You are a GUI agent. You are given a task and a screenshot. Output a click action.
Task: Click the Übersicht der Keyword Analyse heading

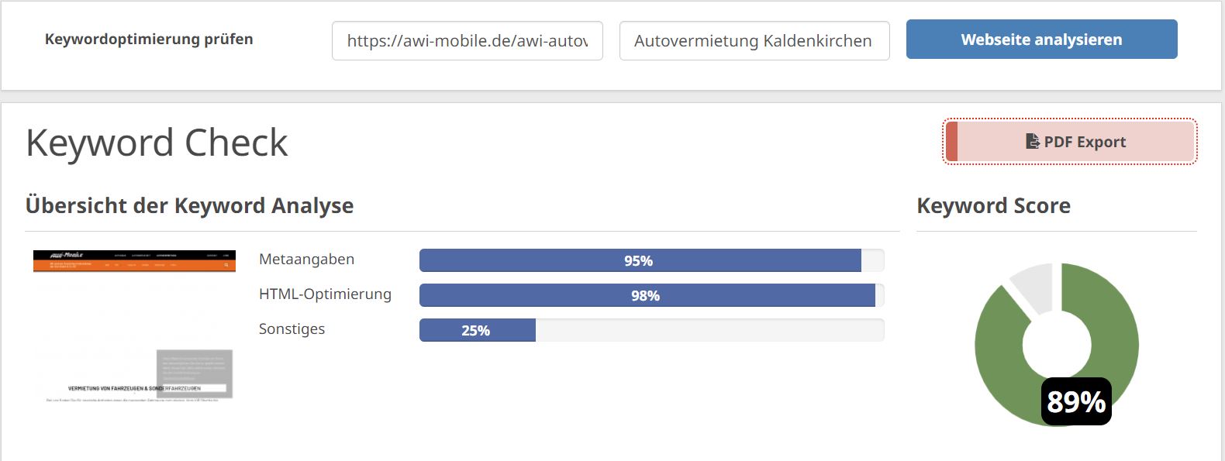pos(190,205)
